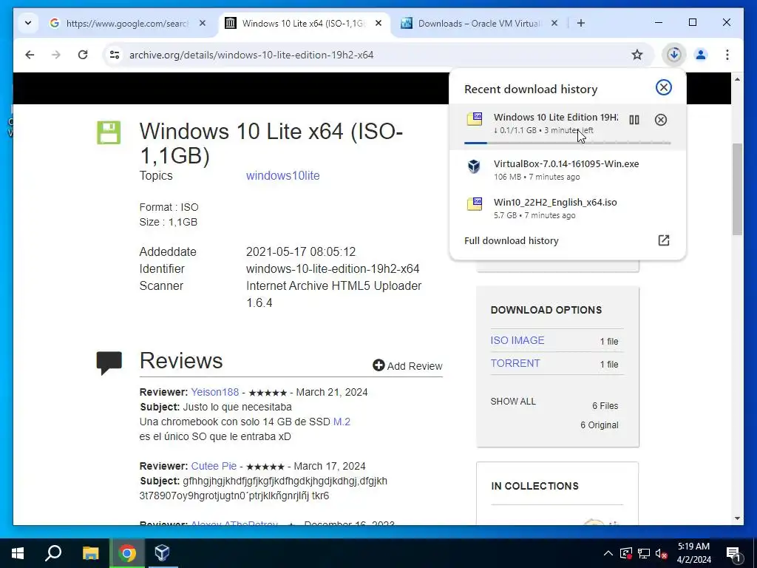Screen dimensions: 757x568
Task: Open the tab search dropdown chevron
Action: tap(28, 23)
